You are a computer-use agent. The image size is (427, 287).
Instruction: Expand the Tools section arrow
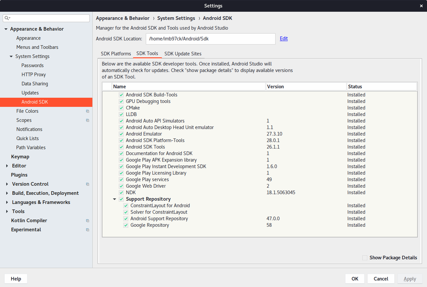(7, 211)
